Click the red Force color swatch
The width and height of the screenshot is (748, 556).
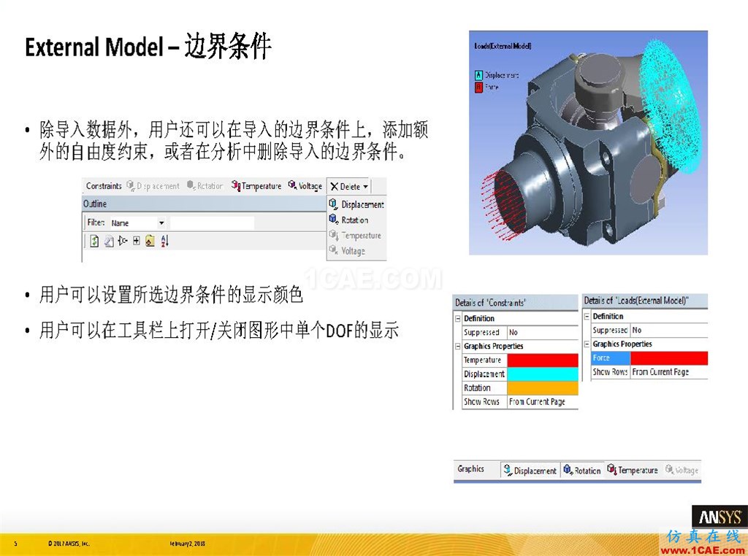click(669, 358)
